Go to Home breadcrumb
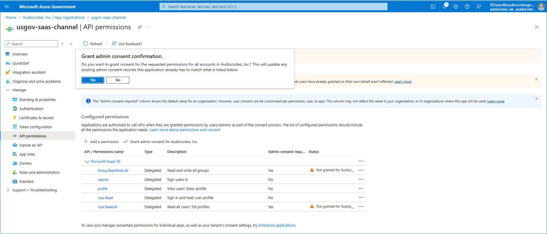This screenshot has width=547, height=234. click(11, 17)
